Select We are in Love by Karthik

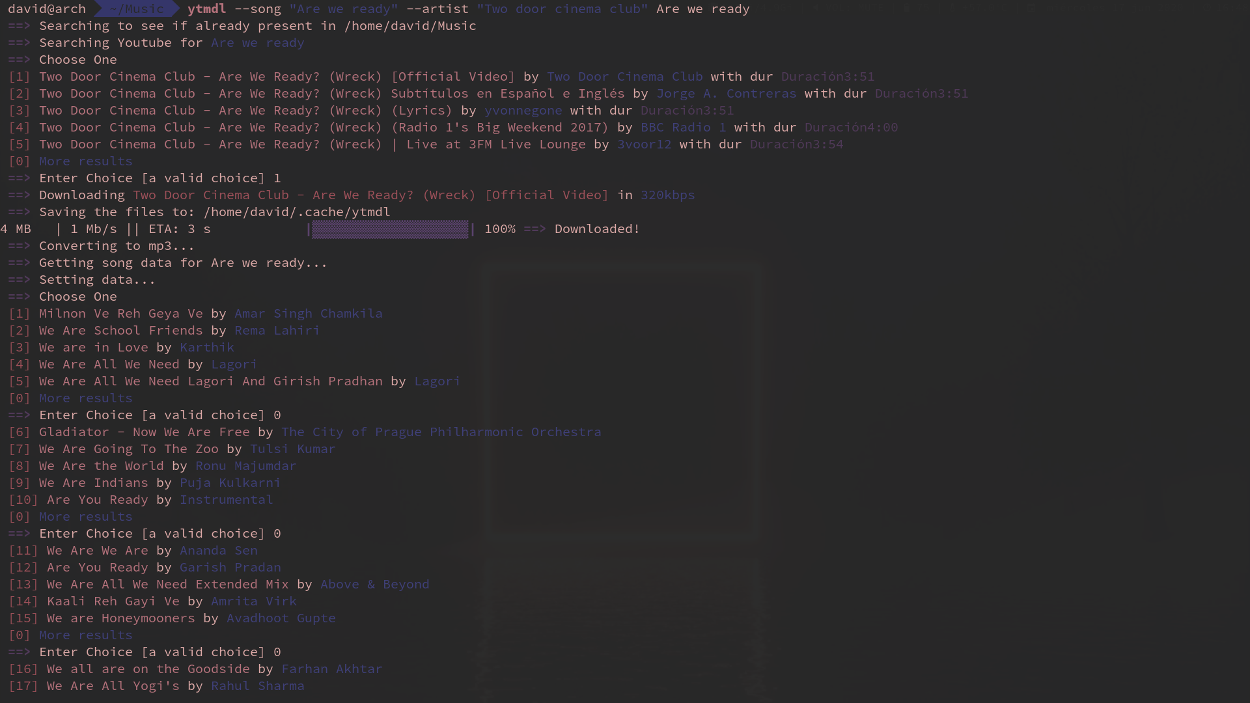(93, 348)
